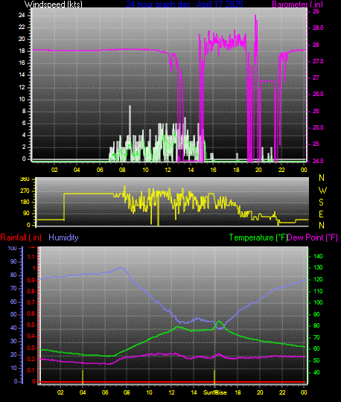Click the "E" compass direction label

321,214
